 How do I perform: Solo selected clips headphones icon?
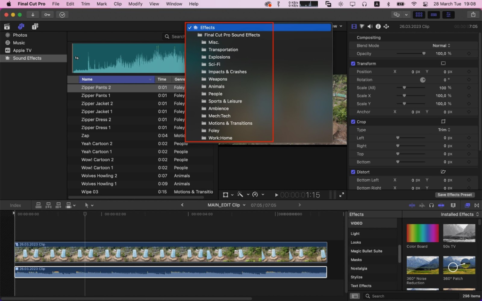[431, 205]
